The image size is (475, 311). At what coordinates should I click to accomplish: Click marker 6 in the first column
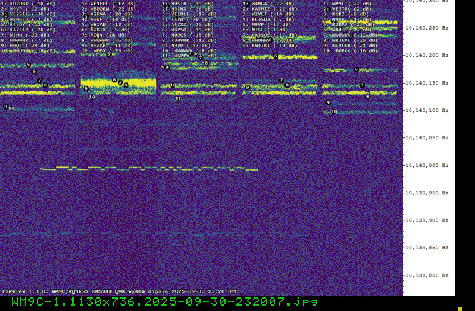point(33,72)
